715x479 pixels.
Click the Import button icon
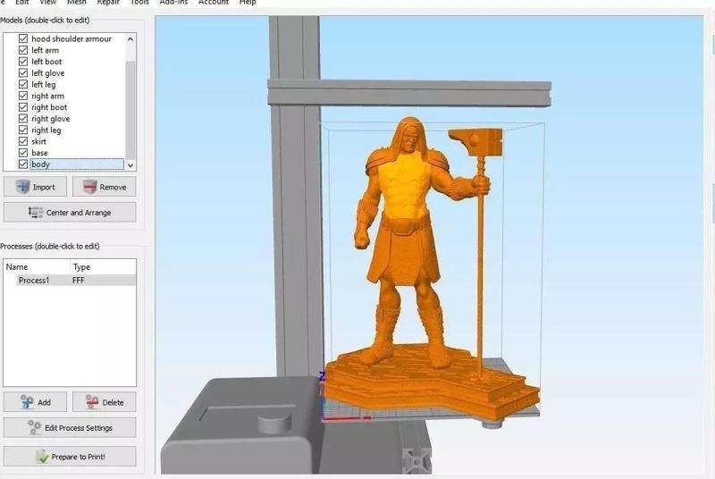tap(23, 187)
